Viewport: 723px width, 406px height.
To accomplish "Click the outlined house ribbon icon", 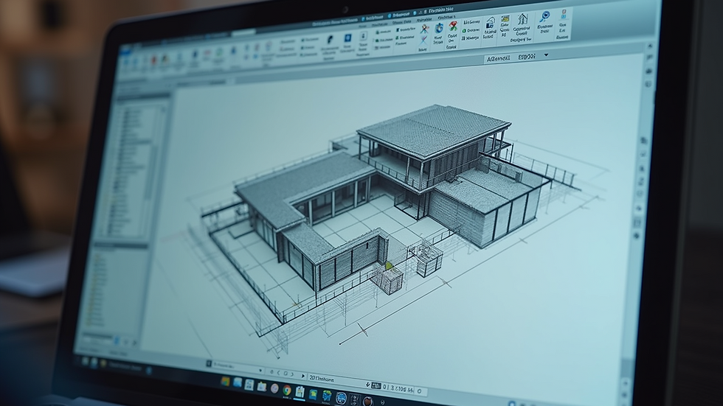I will coord(522,19).
